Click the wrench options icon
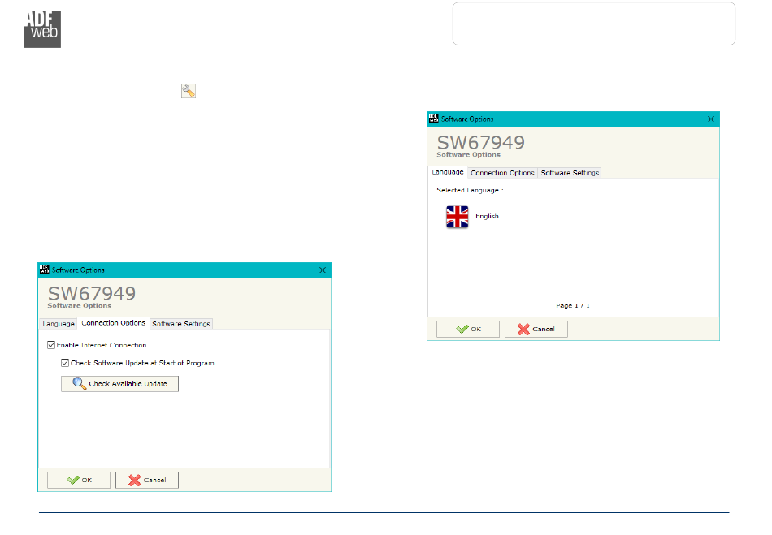The image size is (772, 535). (x=188, y=91)
